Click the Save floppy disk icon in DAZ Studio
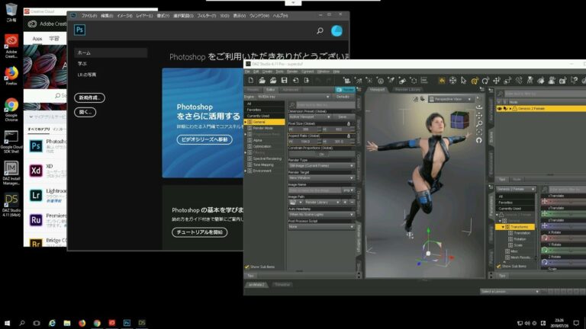Screen dimensions: 586x329 (285, 80)
